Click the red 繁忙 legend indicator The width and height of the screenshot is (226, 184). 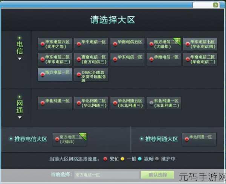pyautogui.click(x=105, y=159)
